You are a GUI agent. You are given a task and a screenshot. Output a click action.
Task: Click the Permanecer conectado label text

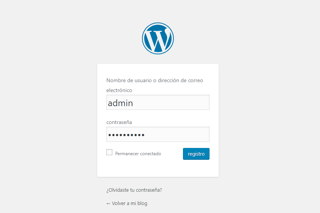138,154
